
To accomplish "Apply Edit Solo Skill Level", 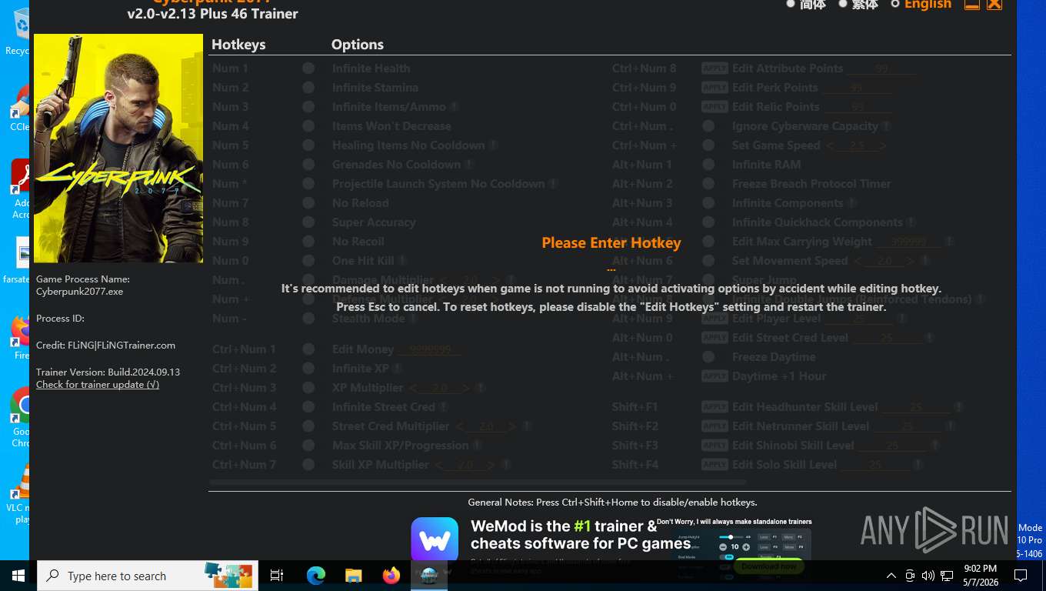I will coord(715,465).
